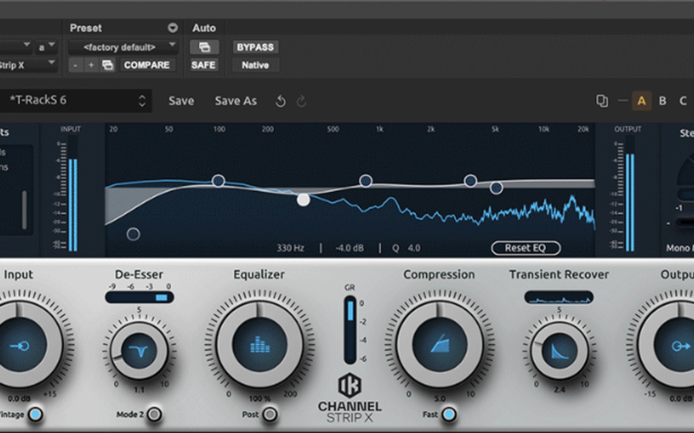694x433 pixels.
Task: Select the EQ node near 5k
Action: pos(496,187)
